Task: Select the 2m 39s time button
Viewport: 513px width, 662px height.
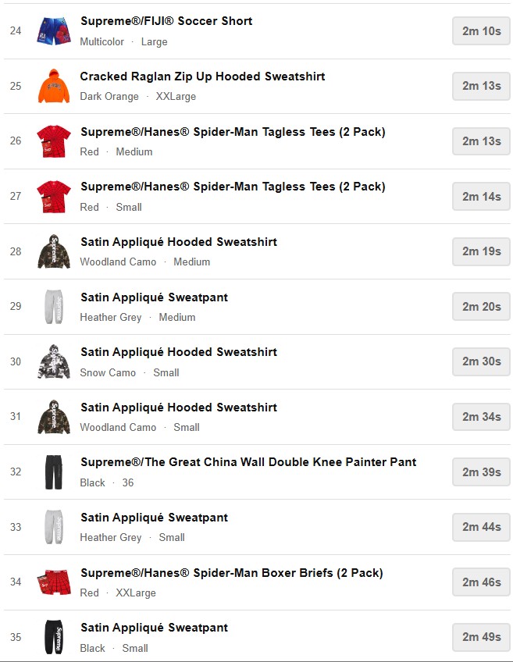Action: (x=481, y=472)
